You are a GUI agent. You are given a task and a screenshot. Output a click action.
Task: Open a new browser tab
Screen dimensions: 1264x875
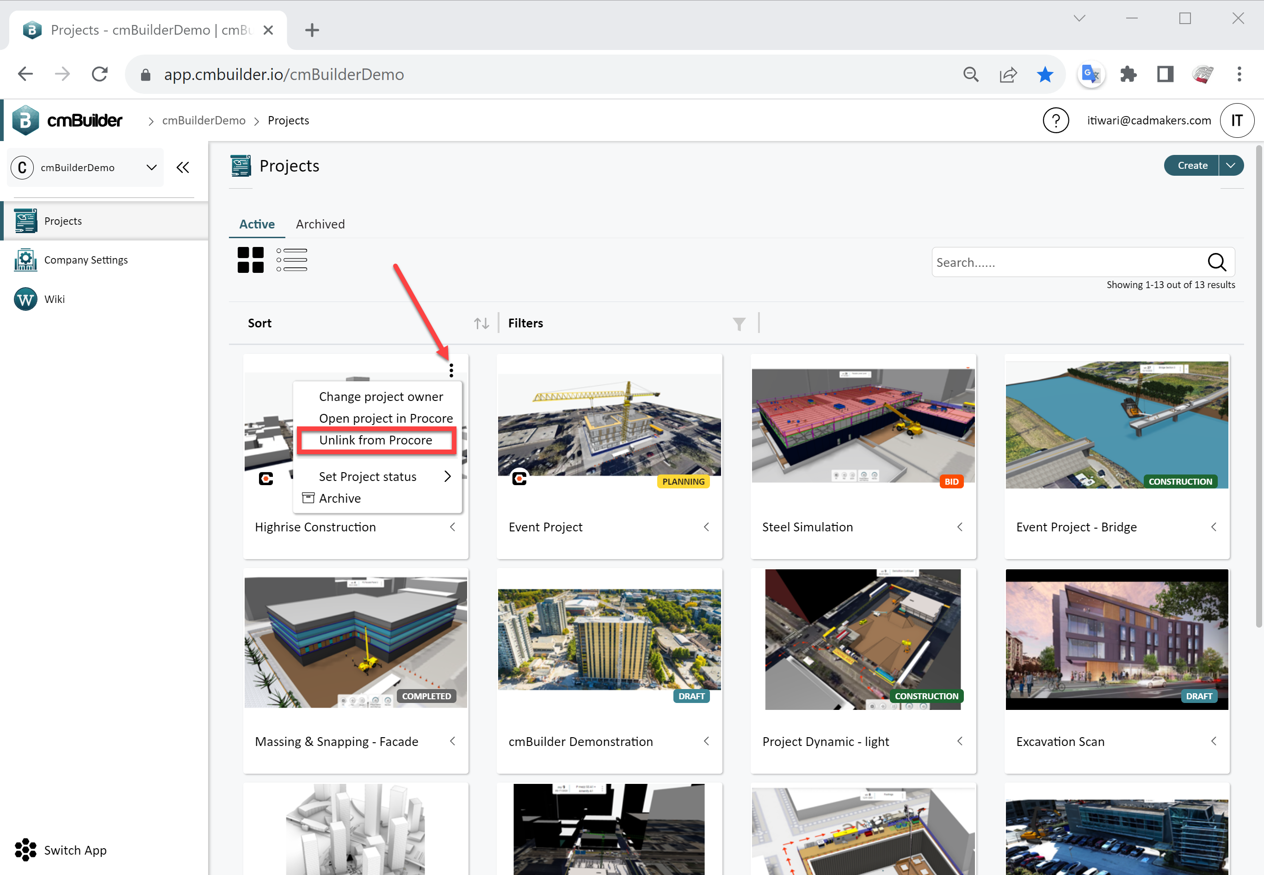tap(312, 30)
